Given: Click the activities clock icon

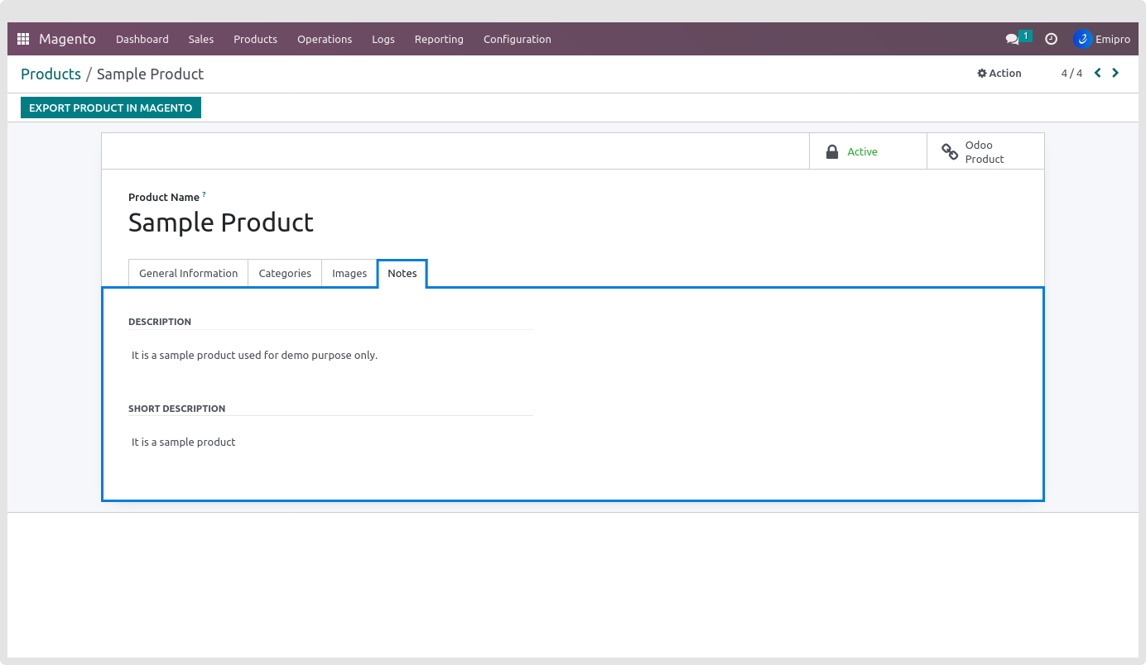Looking at the screenshot, I should click(1051, 39).
